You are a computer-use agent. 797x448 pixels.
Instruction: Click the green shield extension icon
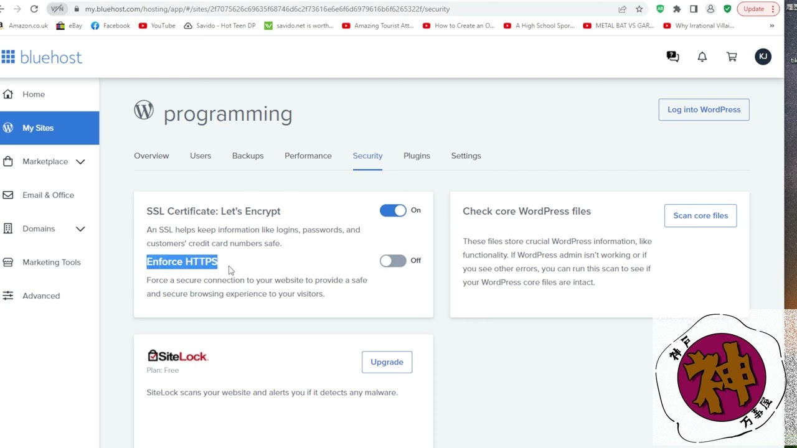(x=727, y=9)
